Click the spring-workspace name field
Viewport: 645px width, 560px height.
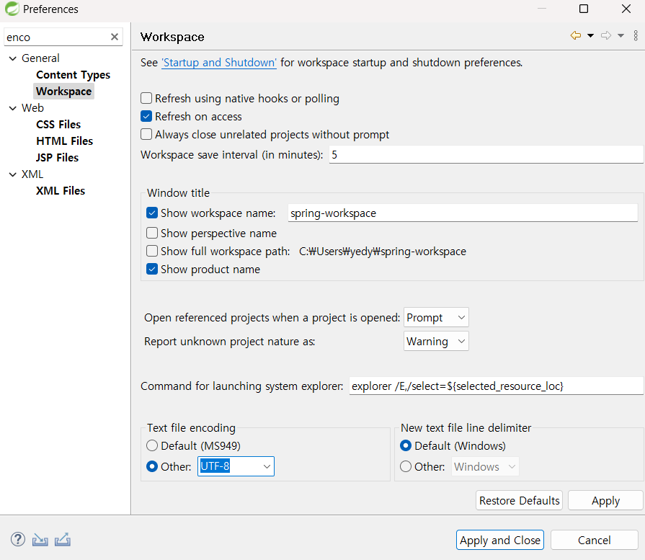[x=463, y=213]
